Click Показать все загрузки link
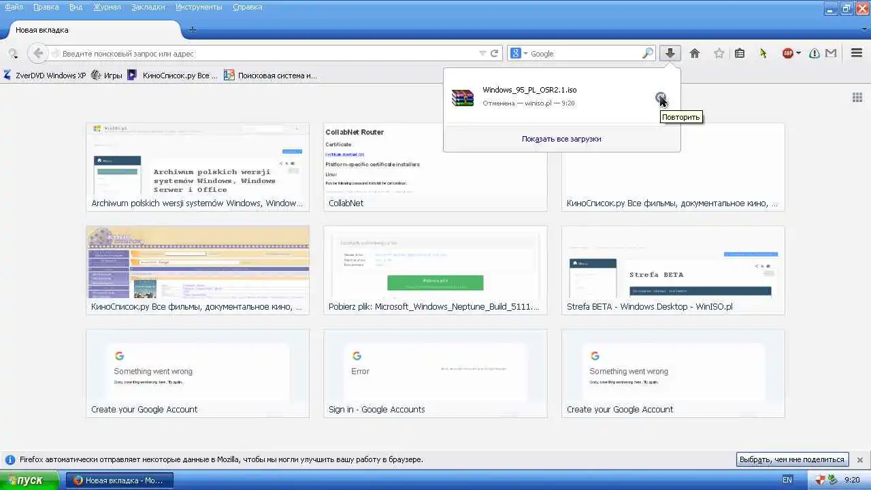This screenshot has height=490, width=871. coord(561,139)
